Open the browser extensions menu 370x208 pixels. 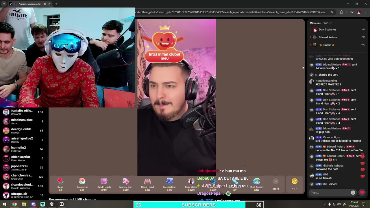point(342,12)
